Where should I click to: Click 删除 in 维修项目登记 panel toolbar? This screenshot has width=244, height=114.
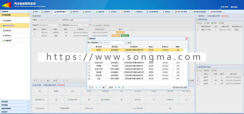click(214, 23)
